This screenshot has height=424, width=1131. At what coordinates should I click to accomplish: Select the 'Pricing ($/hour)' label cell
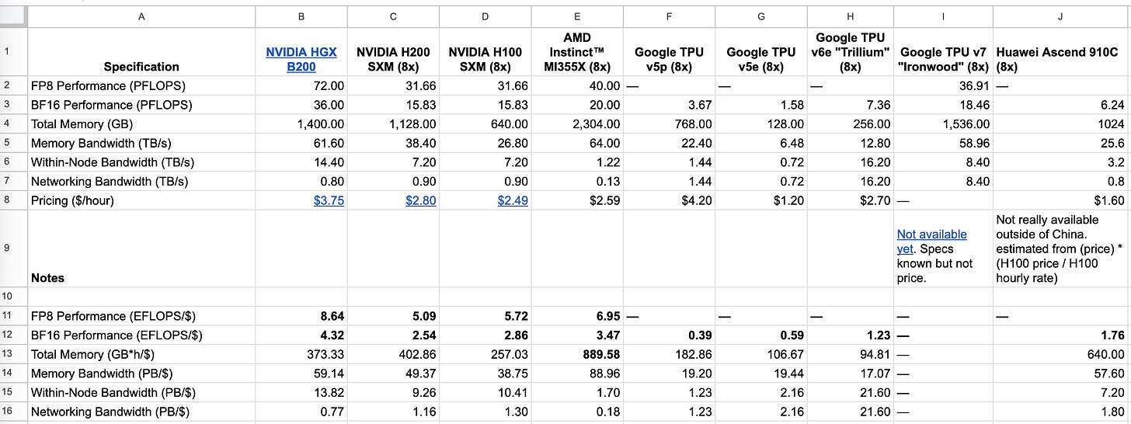(x=141, y=200)
